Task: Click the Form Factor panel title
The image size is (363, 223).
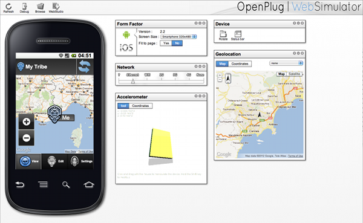Action: [130, 24]
